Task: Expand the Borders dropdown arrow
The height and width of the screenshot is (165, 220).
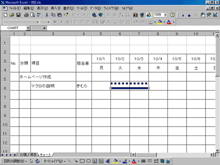Action: pos(155,22)
